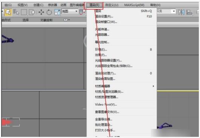Click the Align tool icon
This screenshot has width=200, height=138.
click(x=189, y=12)
